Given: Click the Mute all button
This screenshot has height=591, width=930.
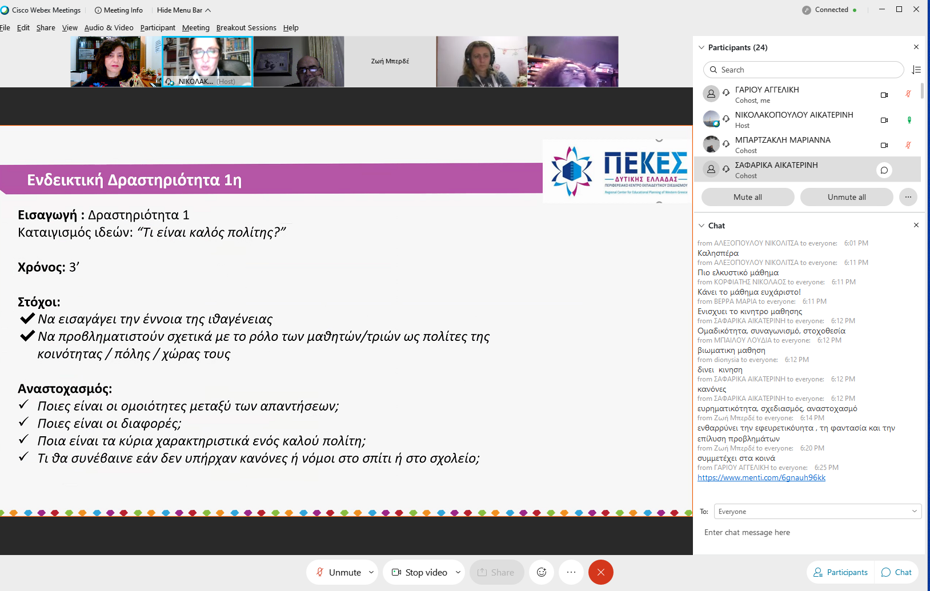Looking at the screenshot, I should [x=747, y=197].
